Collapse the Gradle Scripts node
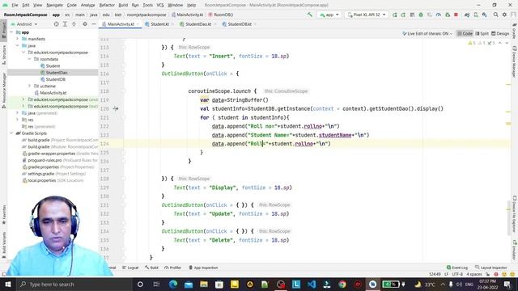The image size is (518, 291). tap(11, 133)
